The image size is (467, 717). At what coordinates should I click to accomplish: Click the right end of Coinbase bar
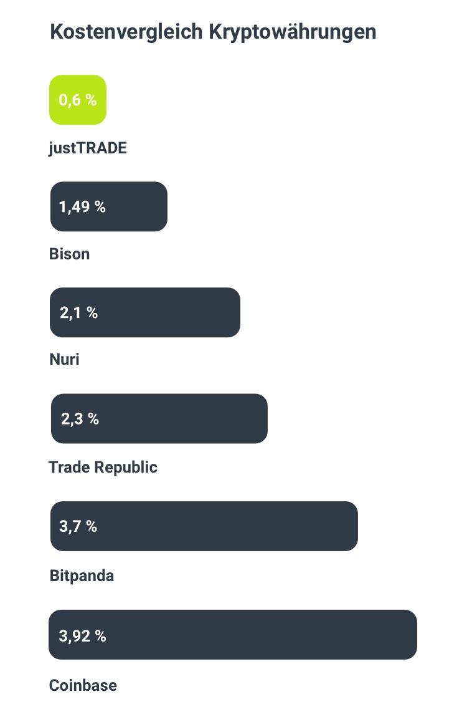(410, 634)
